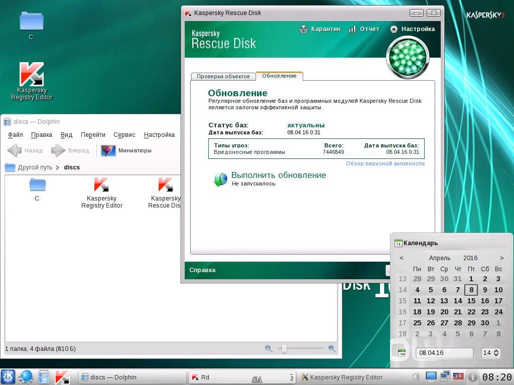Image resolution: width=514 pixels, height=385 pixels.
Task: Open the Сервис menu in Dolphin
Action: (x=124, y=135)
